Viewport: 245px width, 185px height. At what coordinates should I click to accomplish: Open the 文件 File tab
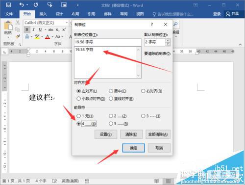tap(9, 14)
